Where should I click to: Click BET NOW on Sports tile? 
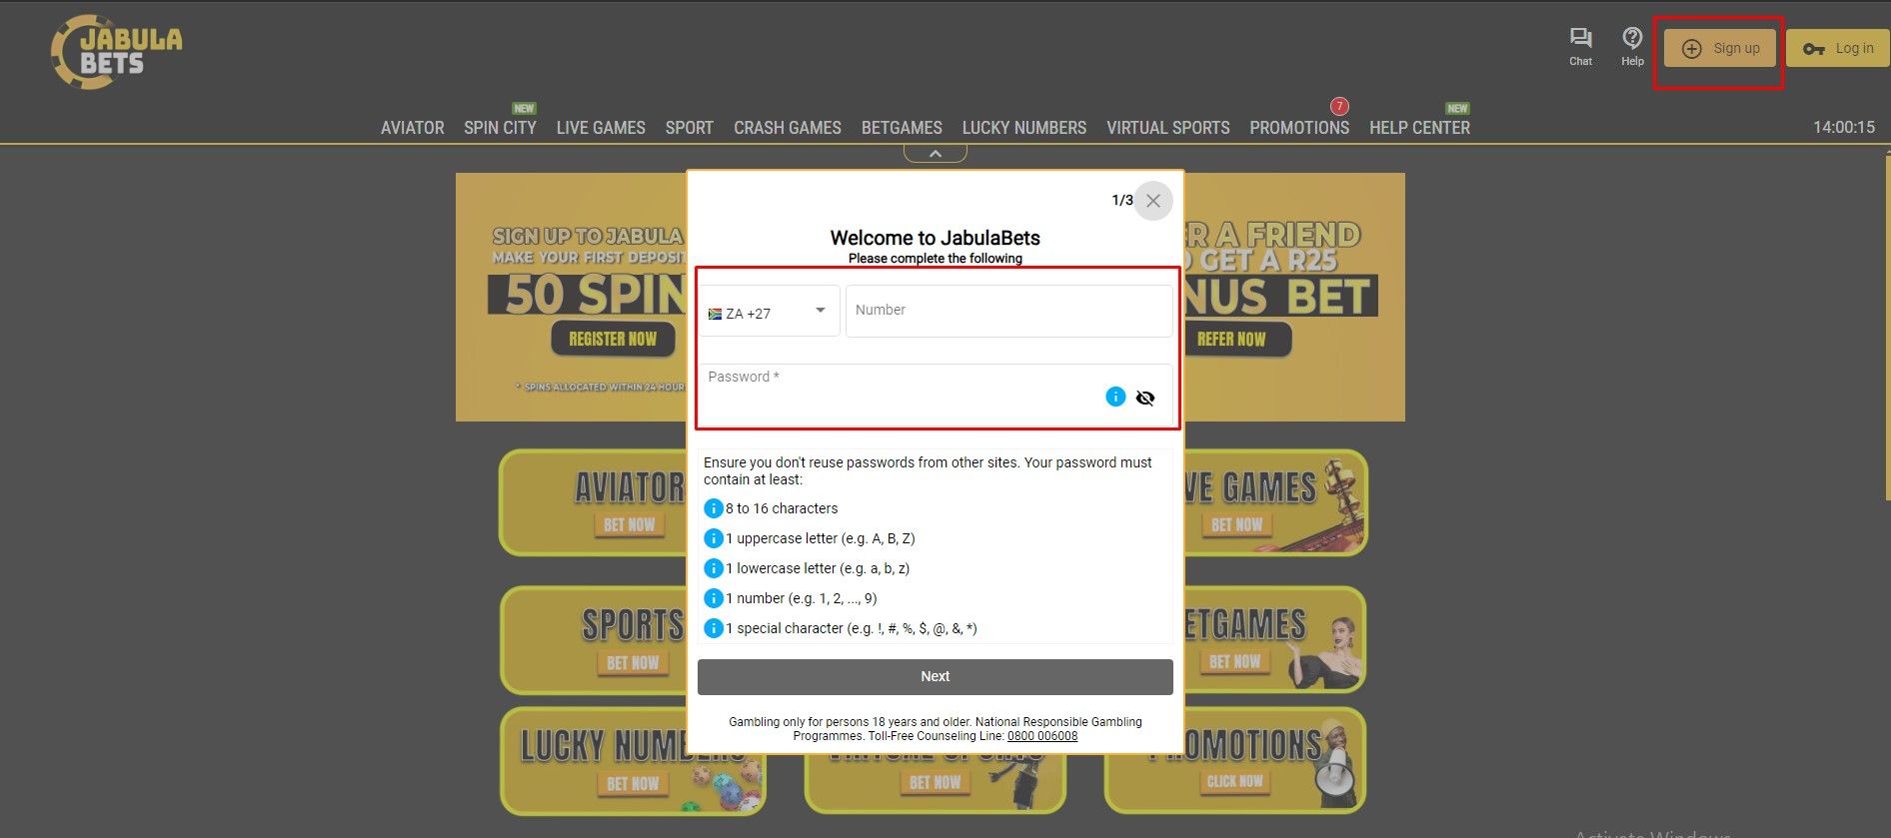coord(633,662)
